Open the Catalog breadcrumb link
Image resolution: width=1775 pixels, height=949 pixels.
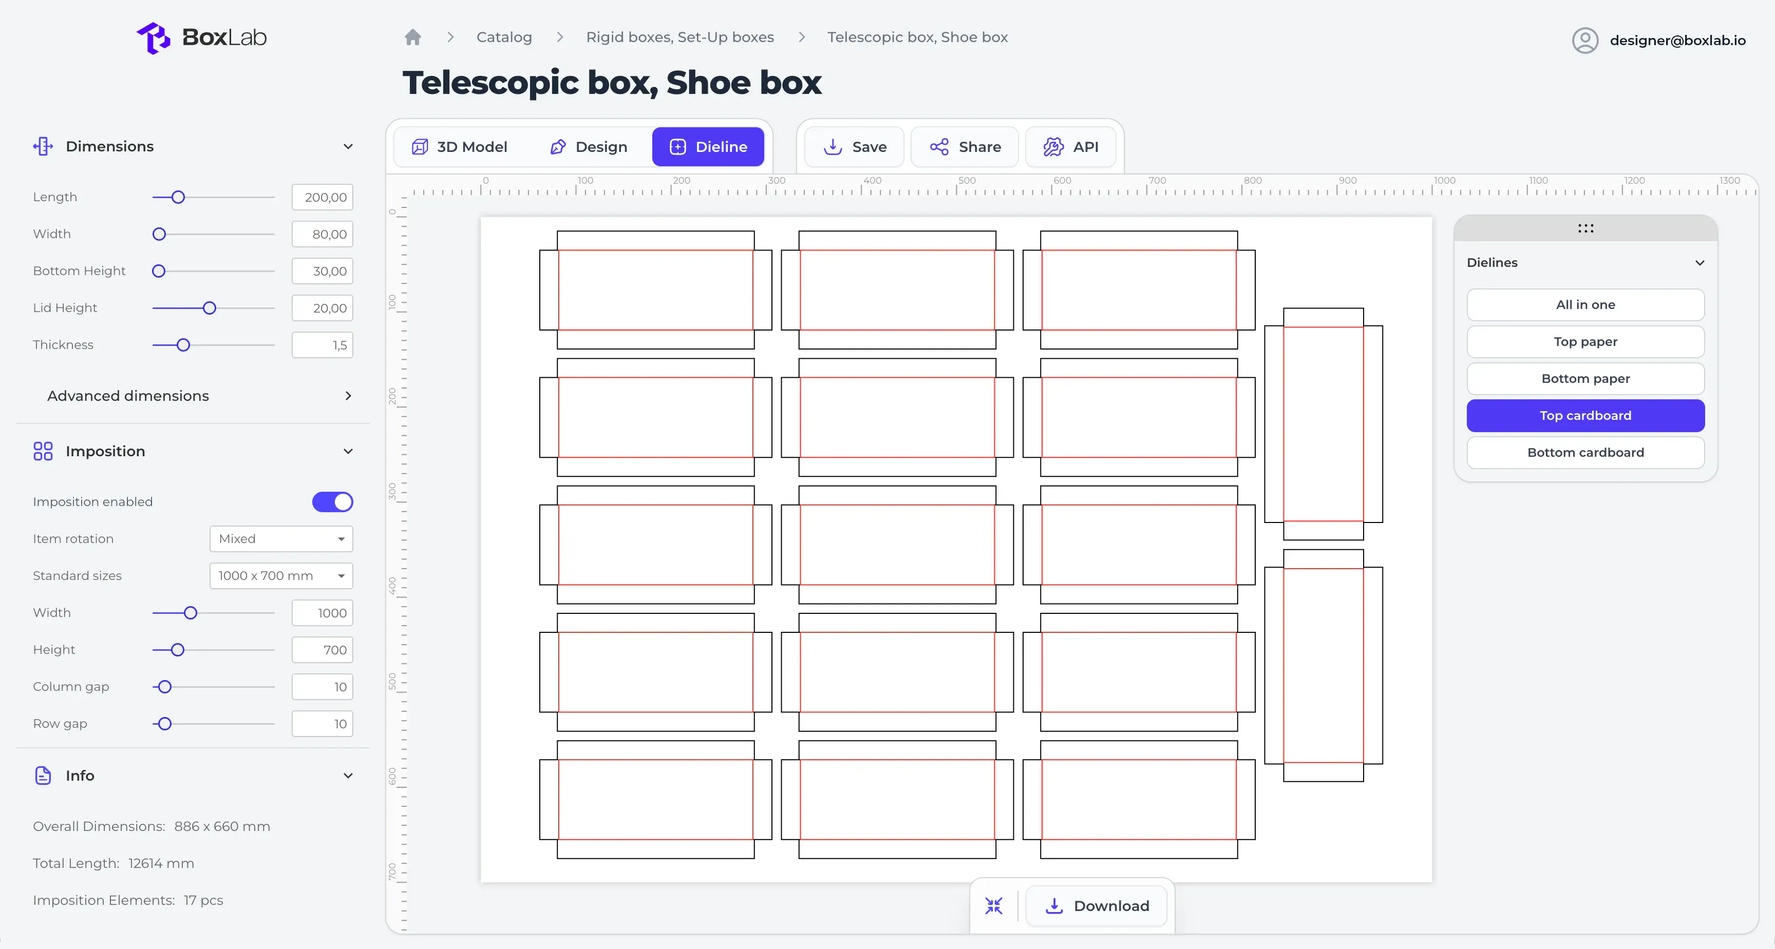point(504,37)
